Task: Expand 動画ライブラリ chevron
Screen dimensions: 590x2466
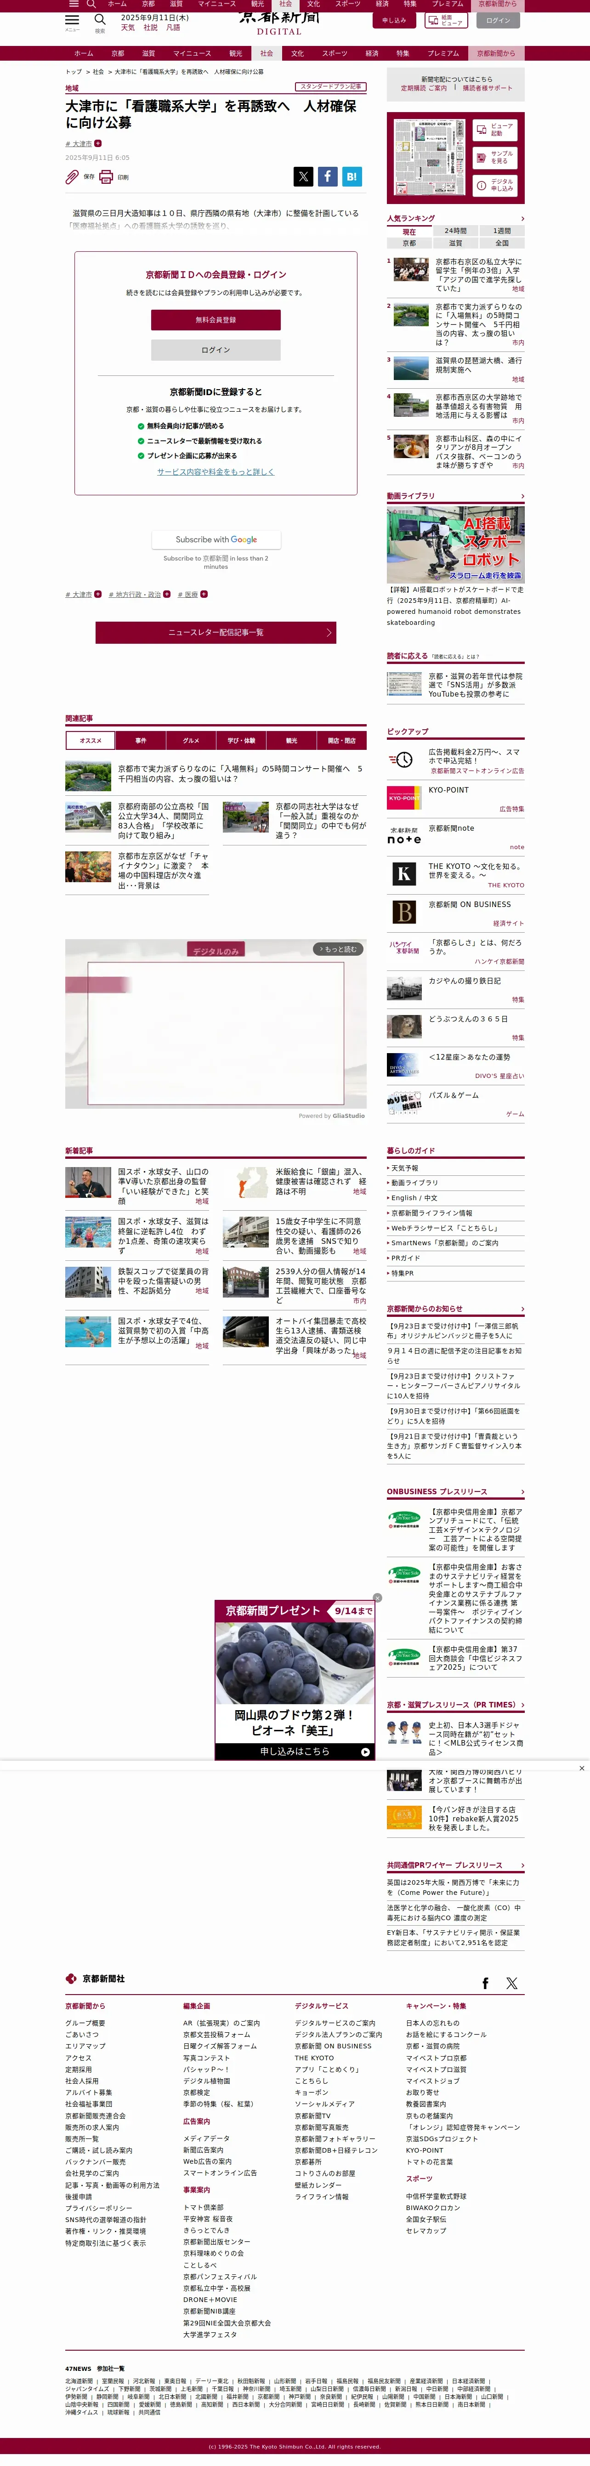Action: click(522, 497)
